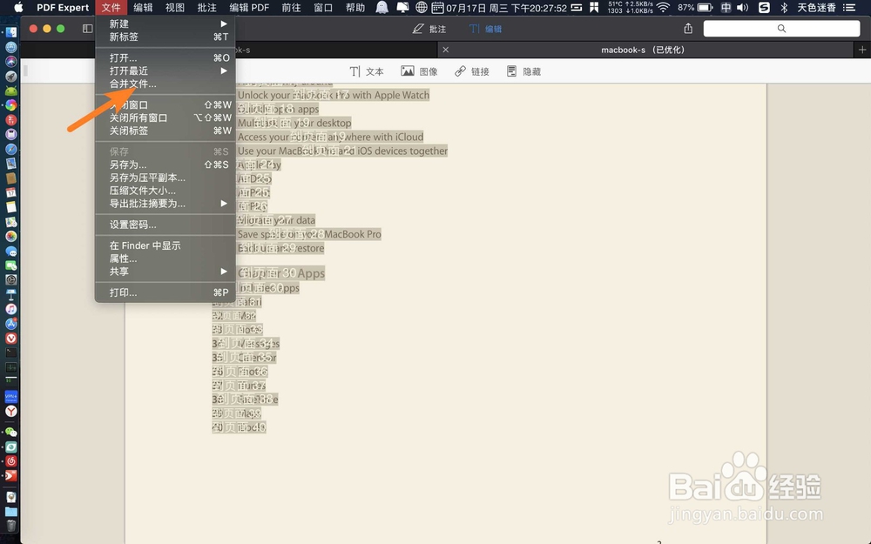Click the search field in toolbar

tap(781, 29)
